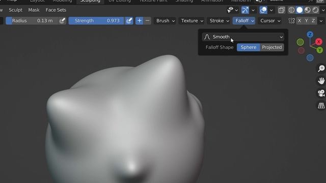Adjust the Radius slider field
This screenshot has height=183, width=326.
[32, 21]
